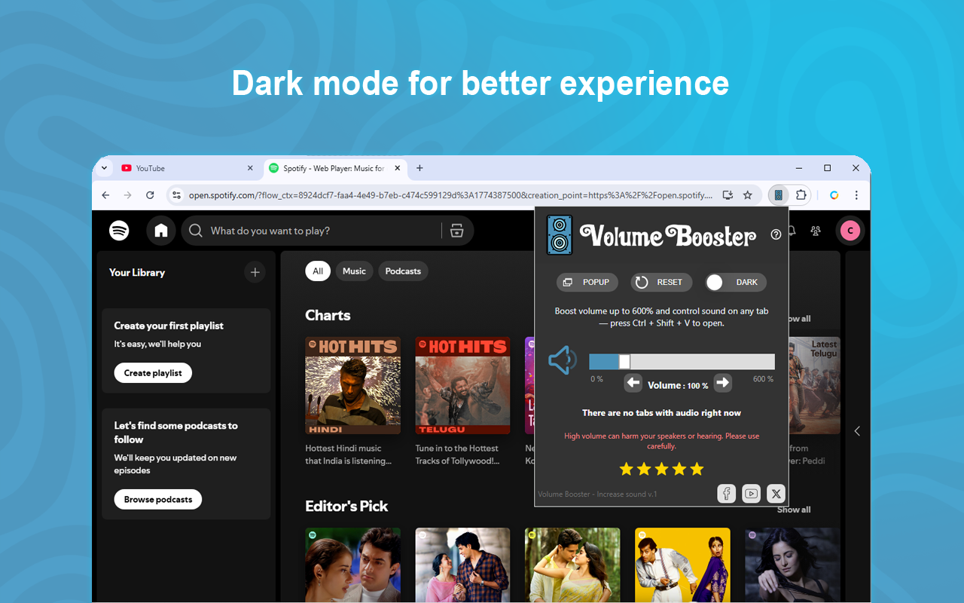
Task: Click the Charts section heading
Action: [328, 315]
